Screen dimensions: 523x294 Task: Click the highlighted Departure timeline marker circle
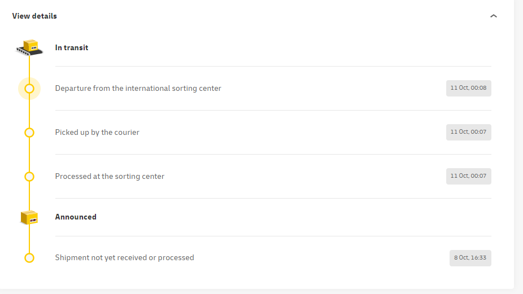click(29, 89)
